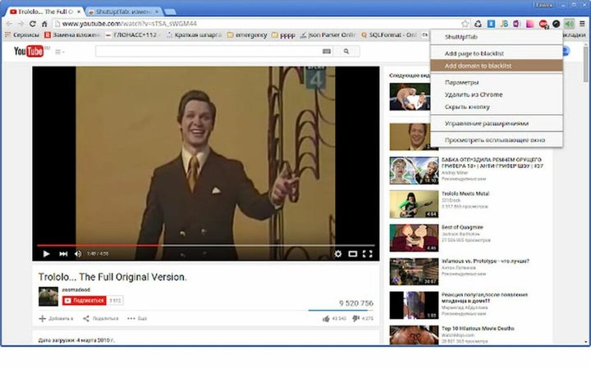Click the ShutUpTab speaker extension icon
This screenshot has height=369, width=591.
click(570, 24)
